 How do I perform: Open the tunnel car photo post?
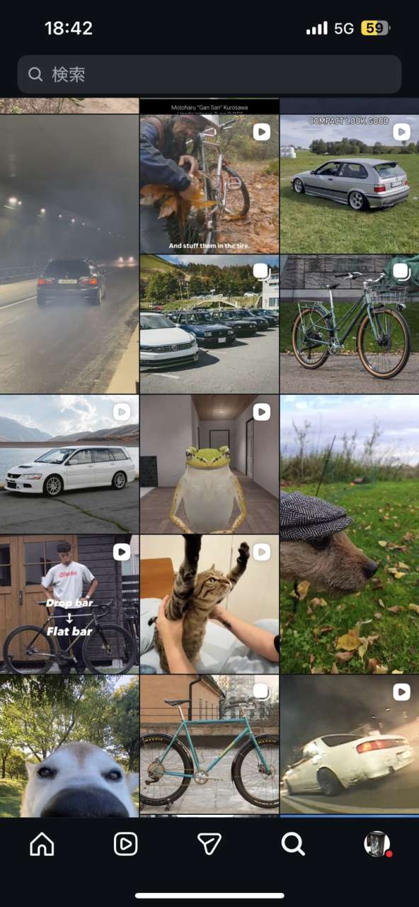coord(69,254)
